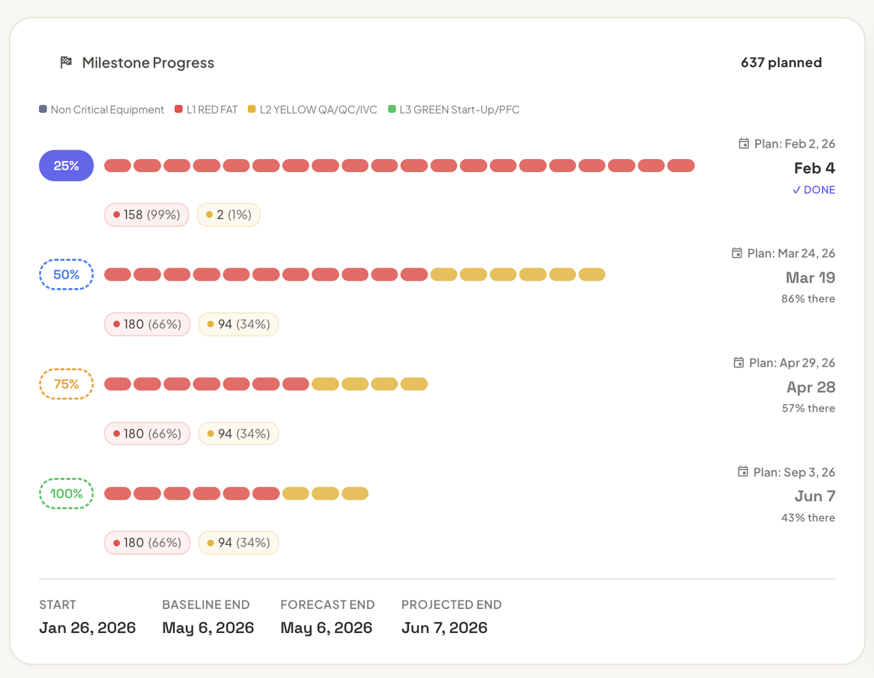Click the Feb 4 date
This screenshot has width=874, height=678.
[815, 168]
